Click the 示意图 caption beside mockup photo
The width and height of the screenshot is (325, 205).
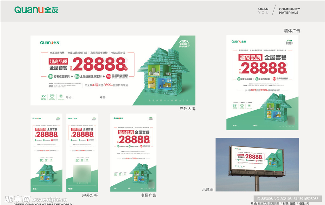208,189
